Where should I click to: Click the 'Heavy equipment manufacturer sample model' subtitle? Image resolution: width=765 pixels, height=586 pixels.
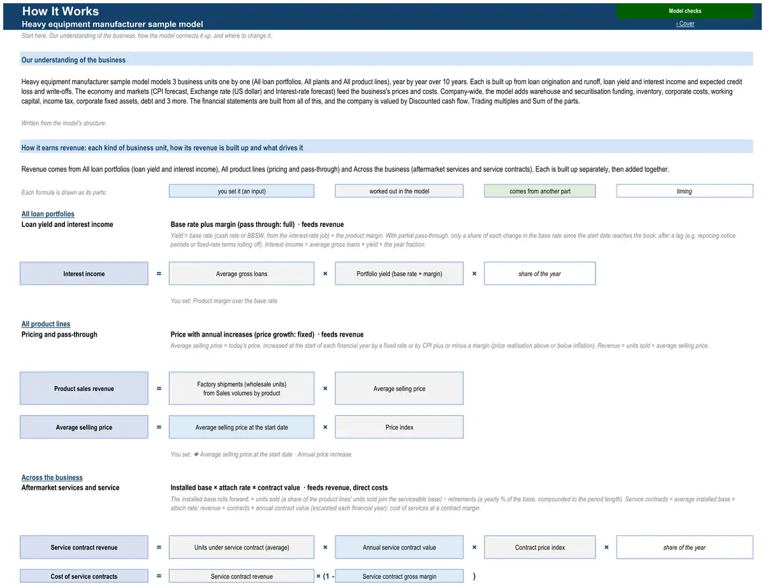pos(112,24)
